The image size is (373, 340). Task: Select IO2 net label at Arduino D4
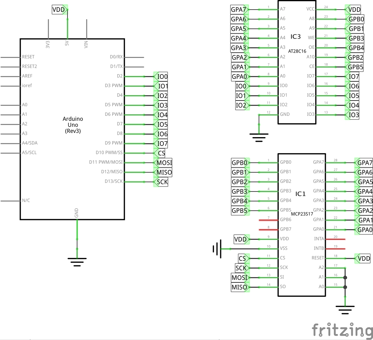point(161,96)
